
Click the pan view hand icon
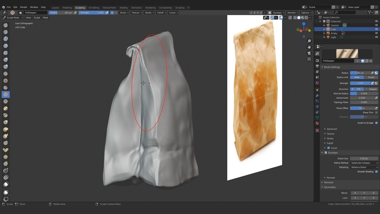coord(309,47)
